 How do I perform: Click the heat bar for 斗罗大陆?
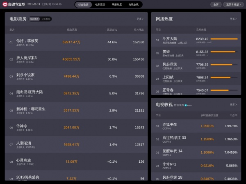click(x=224, y=39)
